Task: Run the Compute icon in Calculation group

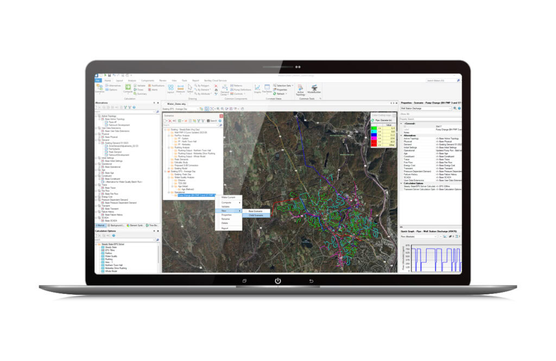Action: point(128,88)
